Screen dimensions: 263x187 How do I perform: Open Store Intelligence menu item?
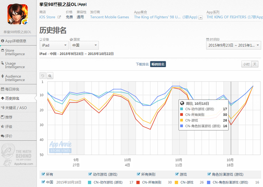[x=18, y=52]
